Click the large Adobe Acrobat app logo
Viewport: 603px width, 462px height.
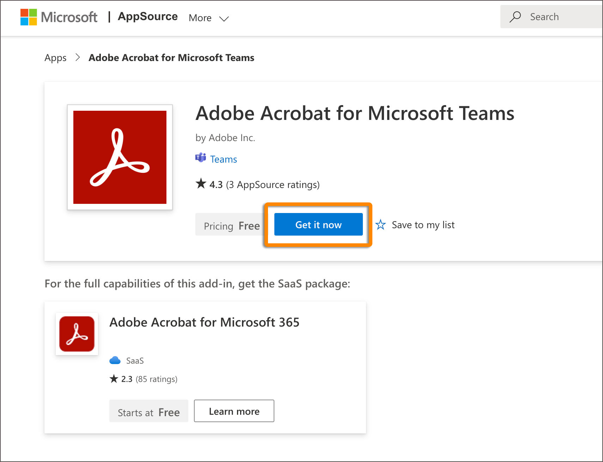(120, 157)
